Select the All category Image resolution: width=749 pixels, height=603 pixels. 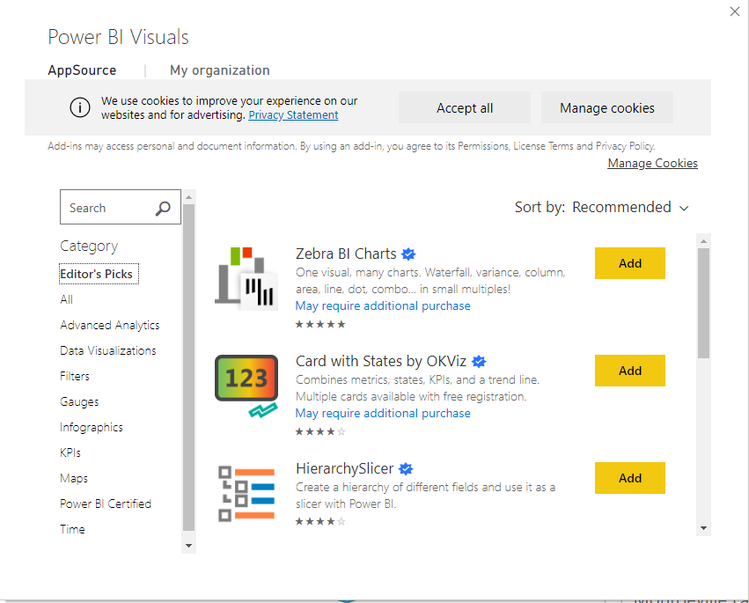tap(66, 299)
